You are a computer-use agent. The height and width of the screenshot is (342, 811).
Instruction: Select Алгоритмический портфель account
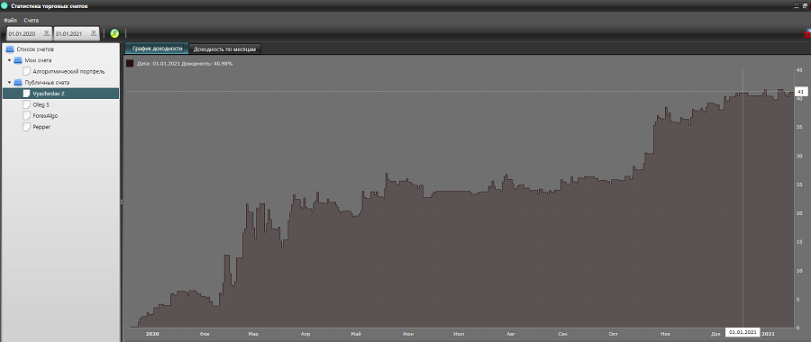[x=68, y=72]
